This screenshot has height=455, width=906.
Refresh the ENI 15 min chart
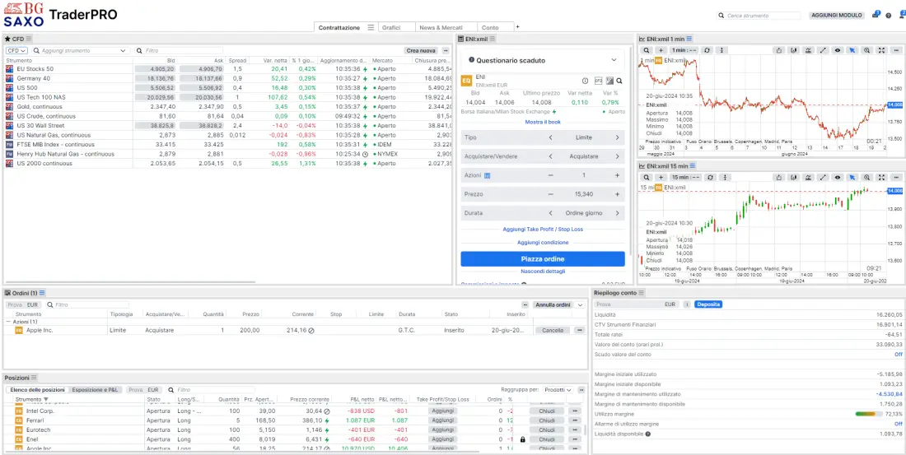[x=711, y=177]
